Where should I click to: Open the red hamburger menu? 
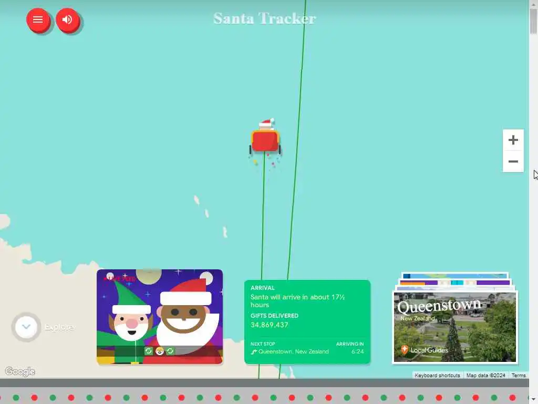38,19
